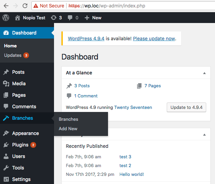This screenshot has height=184, width=215.
Task: Open the Home submenu item
Action: coord(10,46)
